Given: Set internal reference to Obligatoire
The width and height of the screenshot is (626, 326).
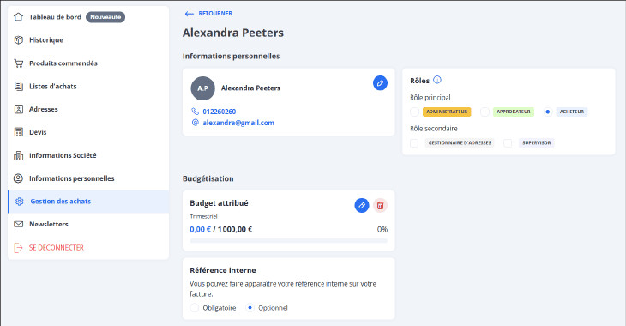Looking at the screenshot, I should tap(195, 308).
